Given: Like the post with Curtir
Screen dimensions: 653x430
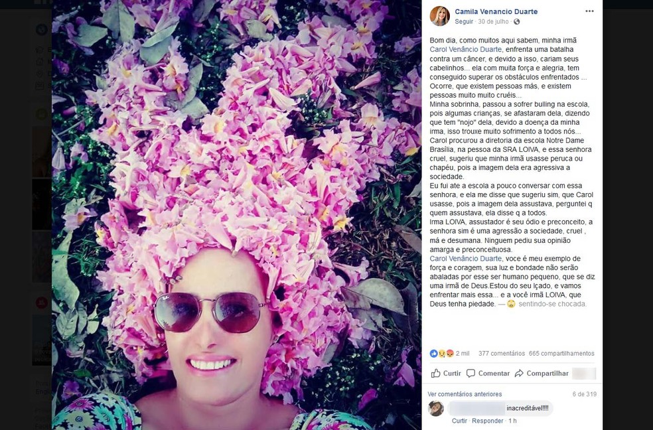Looking at the screenshot, I should [446, 374].
